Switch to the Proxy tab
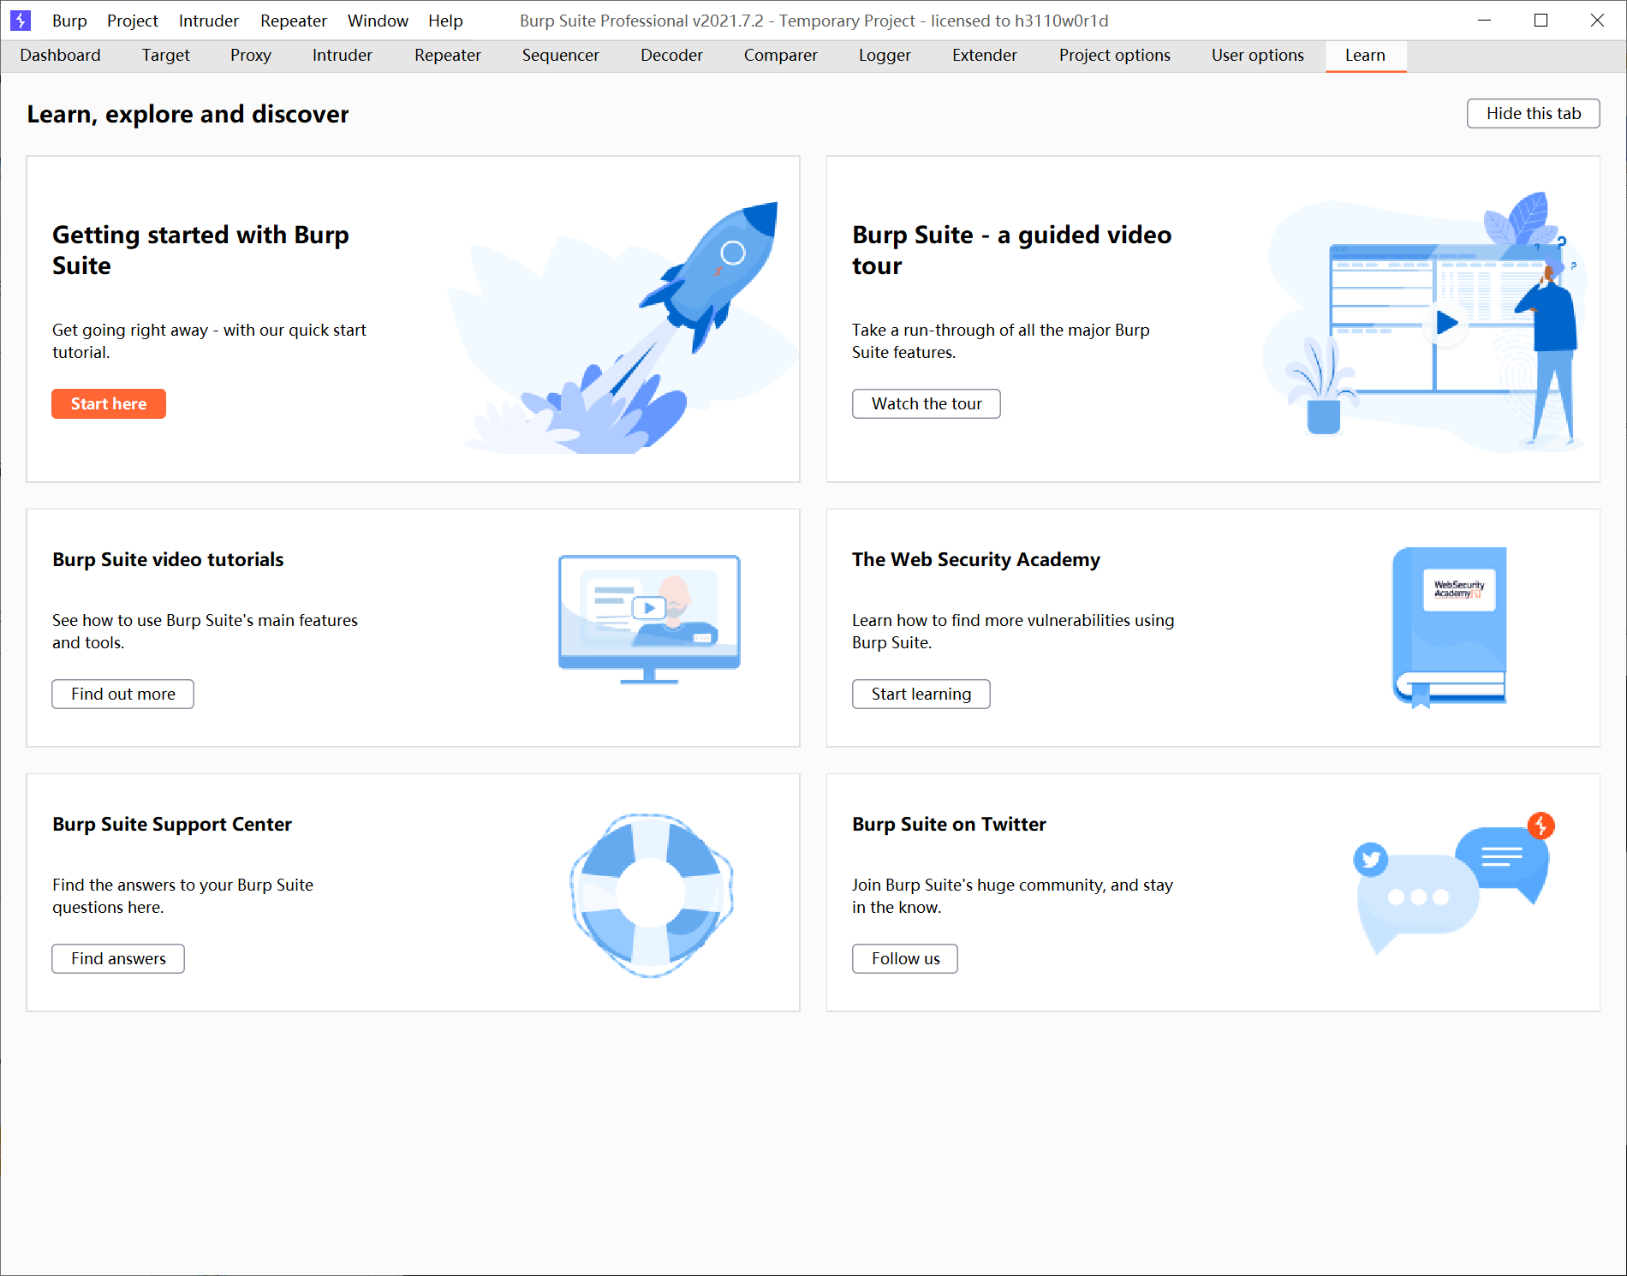1627x1276 pixels. [x=251, y=56]
